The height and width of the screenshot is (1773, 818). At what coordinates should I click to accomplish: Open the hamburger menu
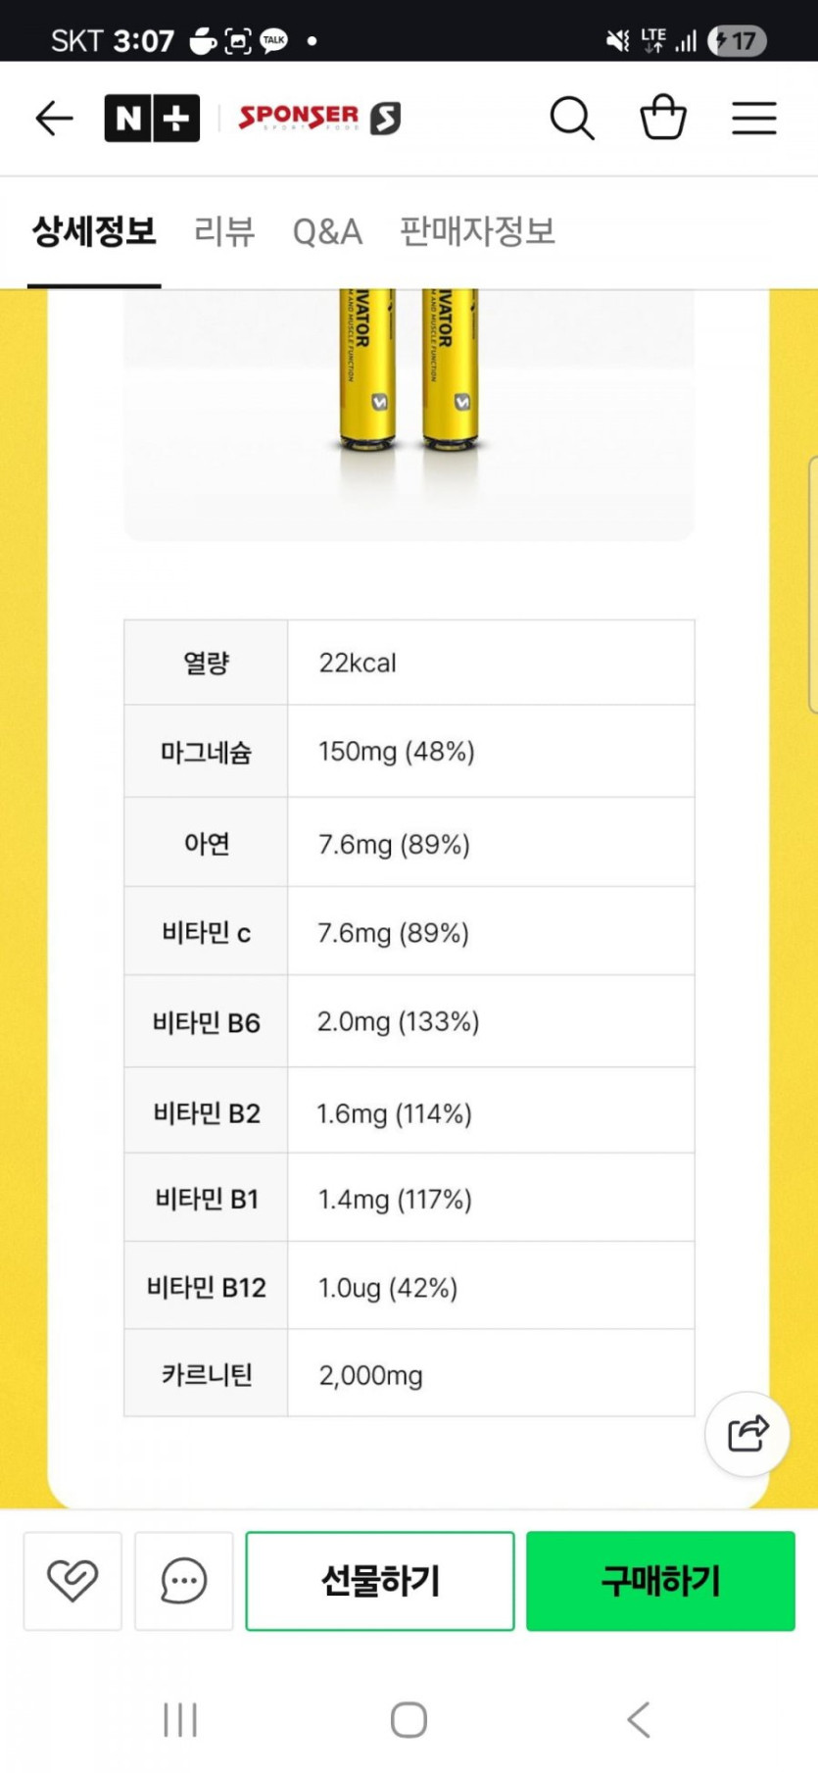point(754,119)
